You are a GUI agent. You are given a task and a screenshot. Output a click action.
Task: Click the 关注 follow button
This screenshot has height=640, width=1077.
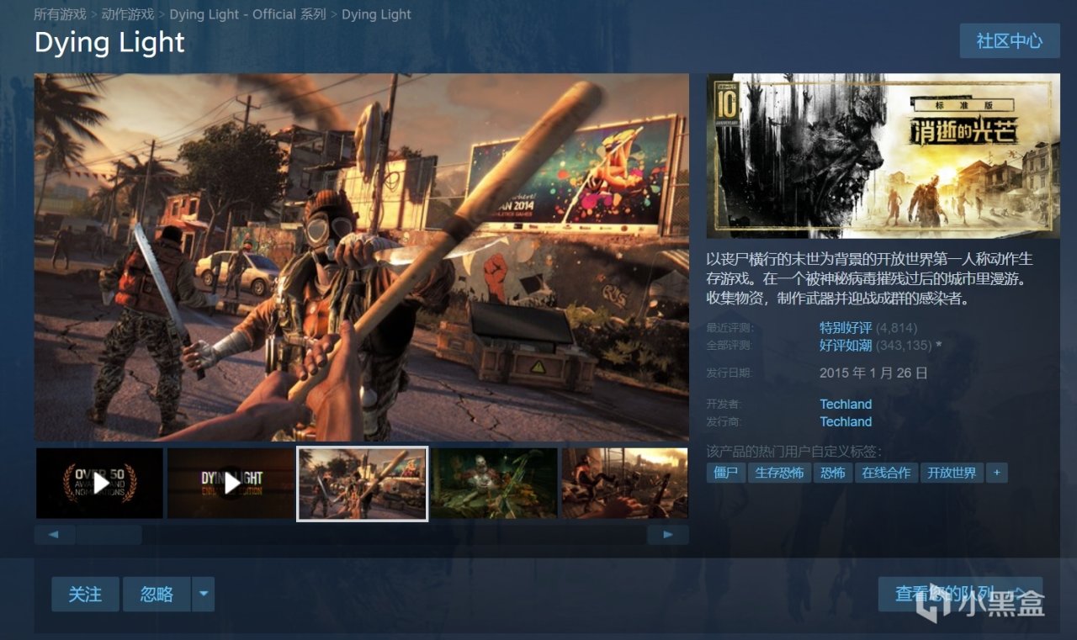[x=85, y=594]
